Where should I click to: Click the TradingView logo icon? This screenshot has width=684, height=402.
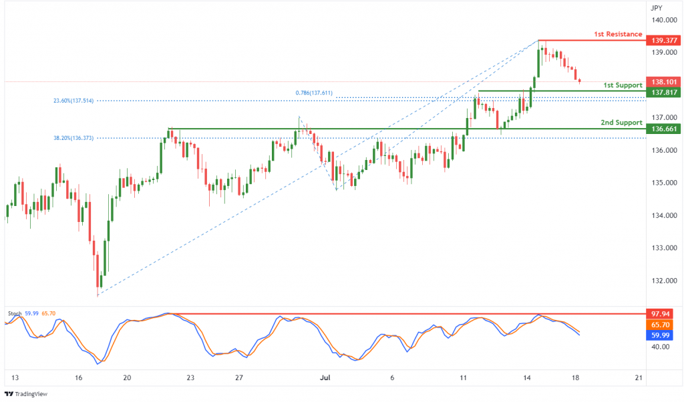9,394
